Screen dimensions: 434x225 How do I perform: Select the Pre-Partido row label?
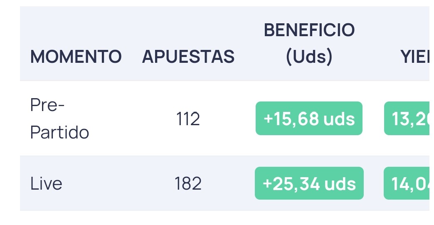[59, 119]
